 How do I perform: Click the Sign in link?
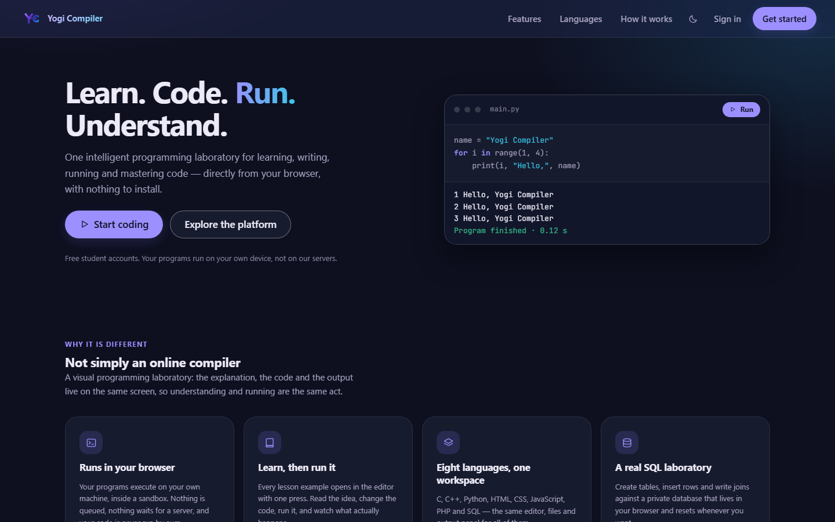pyautogui.click(x=727, y=19)
